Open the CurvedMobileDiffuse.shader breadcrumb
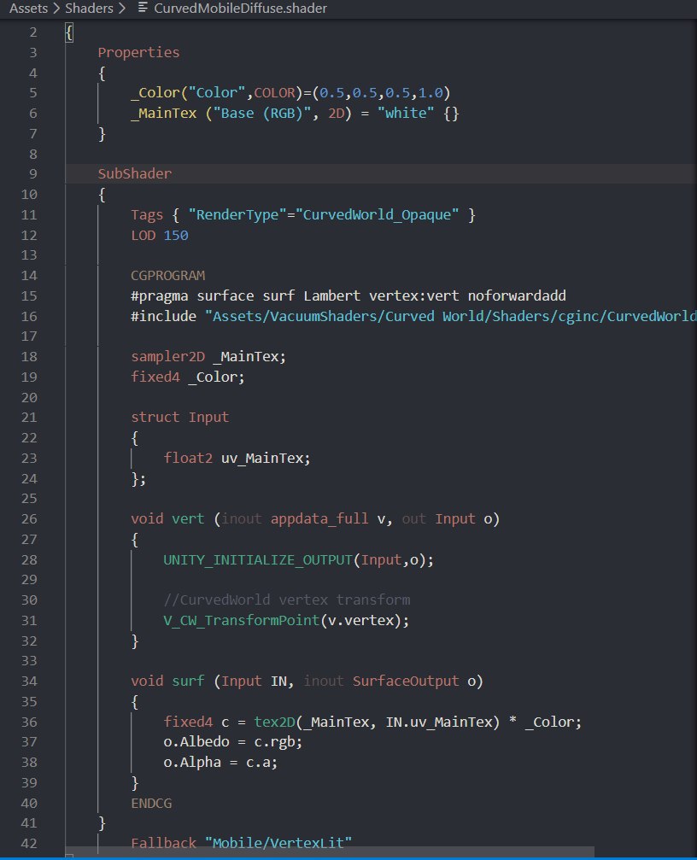 click(x=240, y=9)
